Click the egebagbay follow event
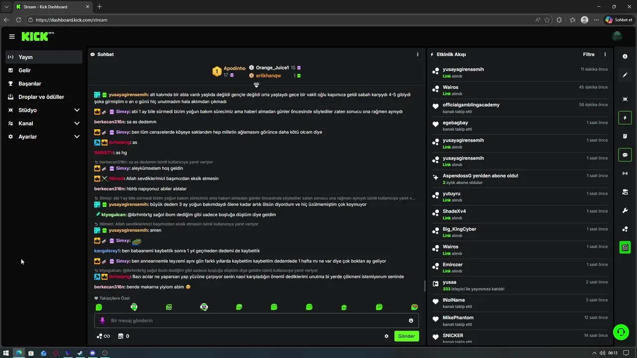 tap(520, 126)
